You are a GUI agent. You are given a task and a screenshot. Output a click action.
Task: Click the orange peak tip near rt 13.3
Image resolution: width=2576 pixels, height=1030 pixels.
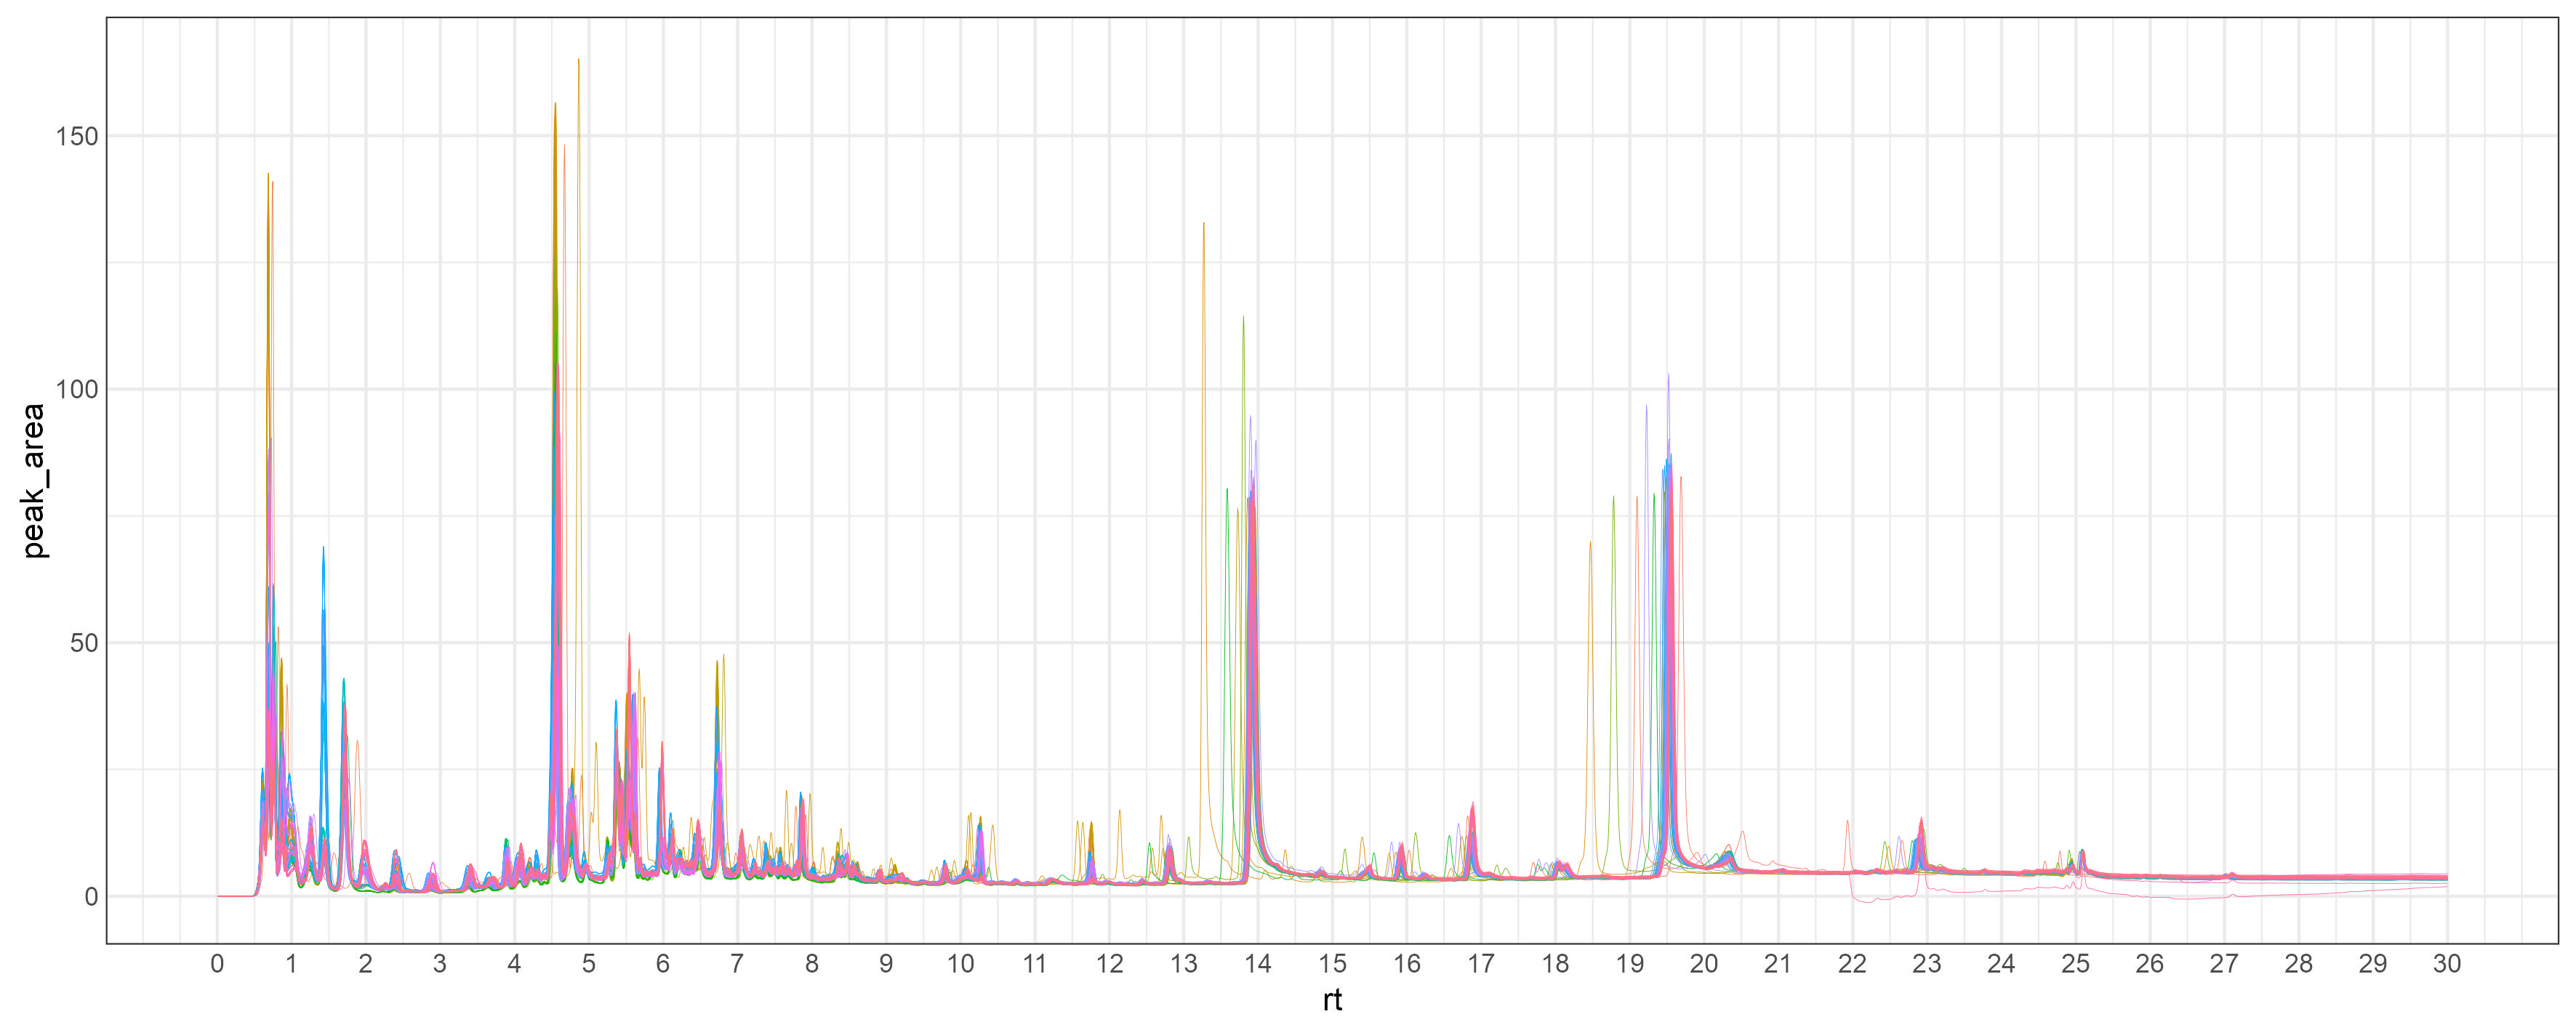click(x=1203, y=223)
